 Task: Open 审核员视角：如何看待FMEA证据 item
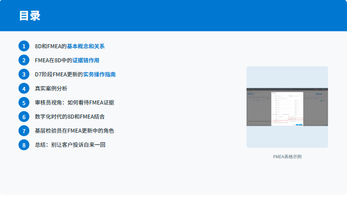click(x=74, y=103)
